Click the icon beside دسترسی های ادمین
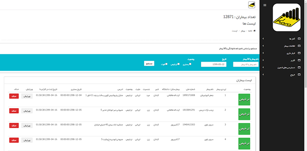 click(299, 67)
